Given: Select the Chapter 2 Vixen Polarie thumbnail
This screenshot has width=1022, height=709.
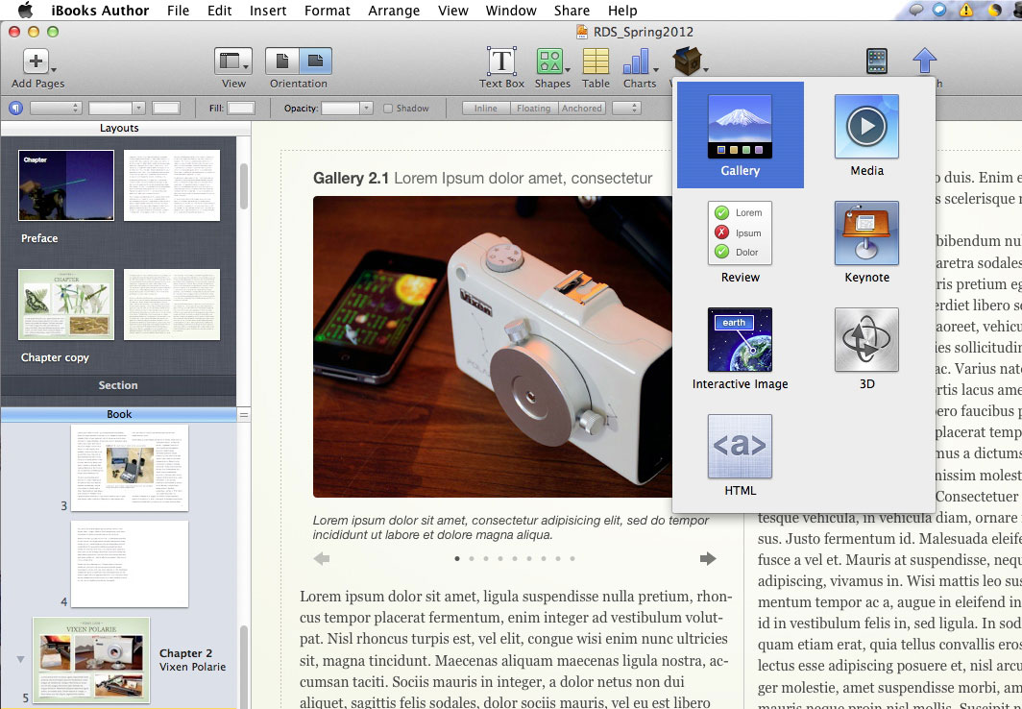Looking at the screenshot, I should pos(91,659).
